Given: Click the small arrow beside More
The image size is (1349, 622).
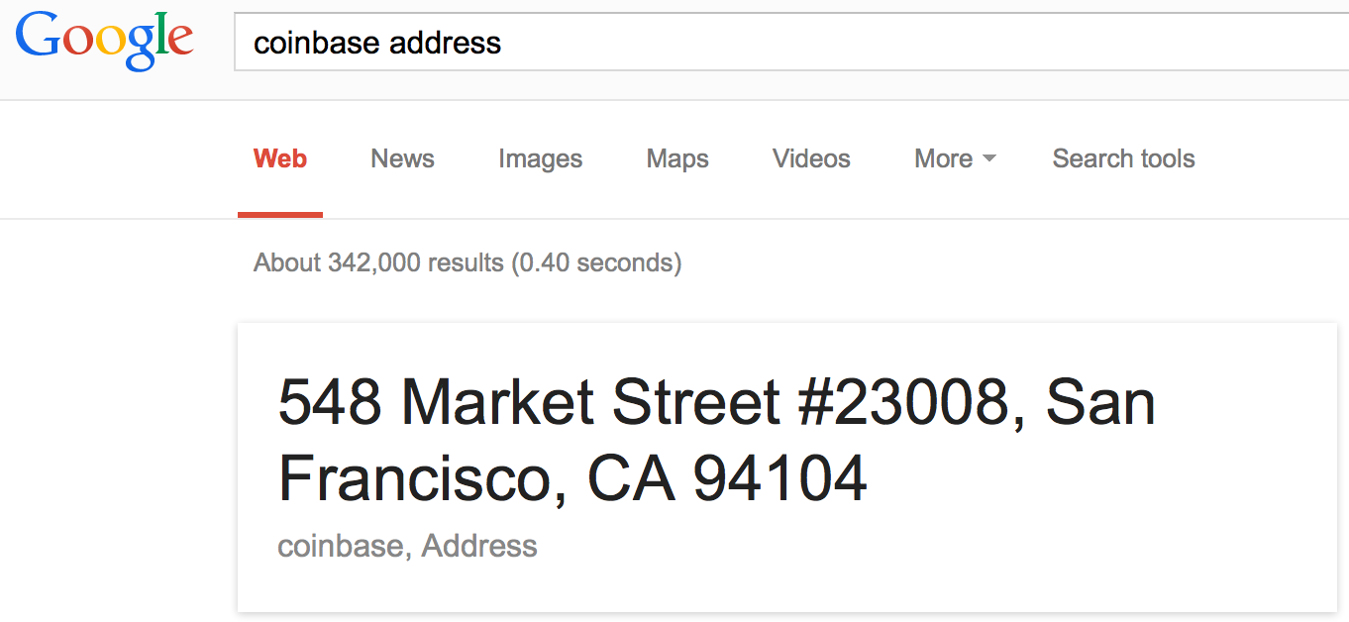Looking at the screenshot, I should coord(988,159).
